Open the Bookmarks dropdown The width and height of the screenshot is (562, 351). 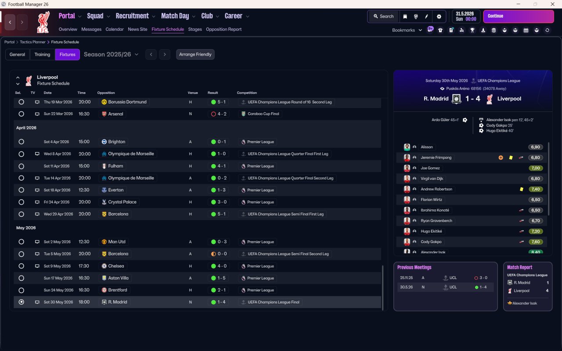click(407, 30)
